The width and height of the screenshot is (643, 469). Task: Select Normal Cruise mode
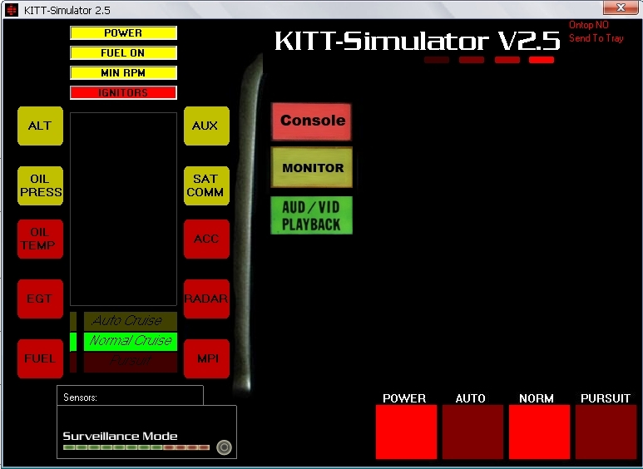(x=131, y=342)
